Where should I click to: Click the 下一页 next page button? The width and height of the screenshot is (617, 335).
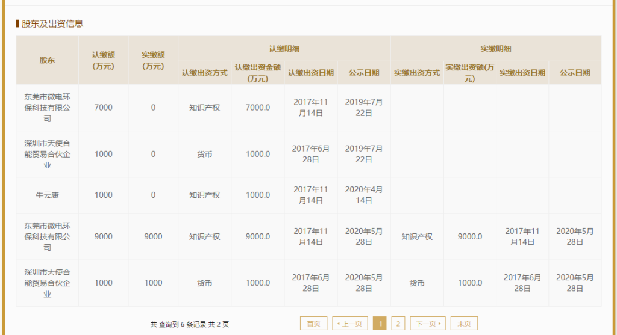pos(428,324)
